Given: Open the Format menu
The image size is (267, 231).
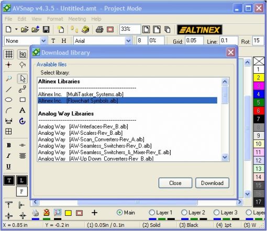Looking at the screenshot, I should click(x=55, y=19).
